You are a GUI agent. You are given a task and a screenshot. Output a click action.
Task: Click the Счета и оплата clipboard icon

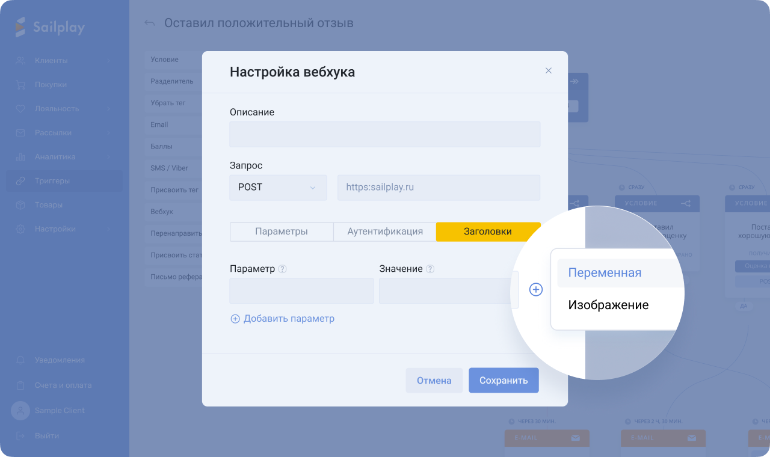point(20,385)
